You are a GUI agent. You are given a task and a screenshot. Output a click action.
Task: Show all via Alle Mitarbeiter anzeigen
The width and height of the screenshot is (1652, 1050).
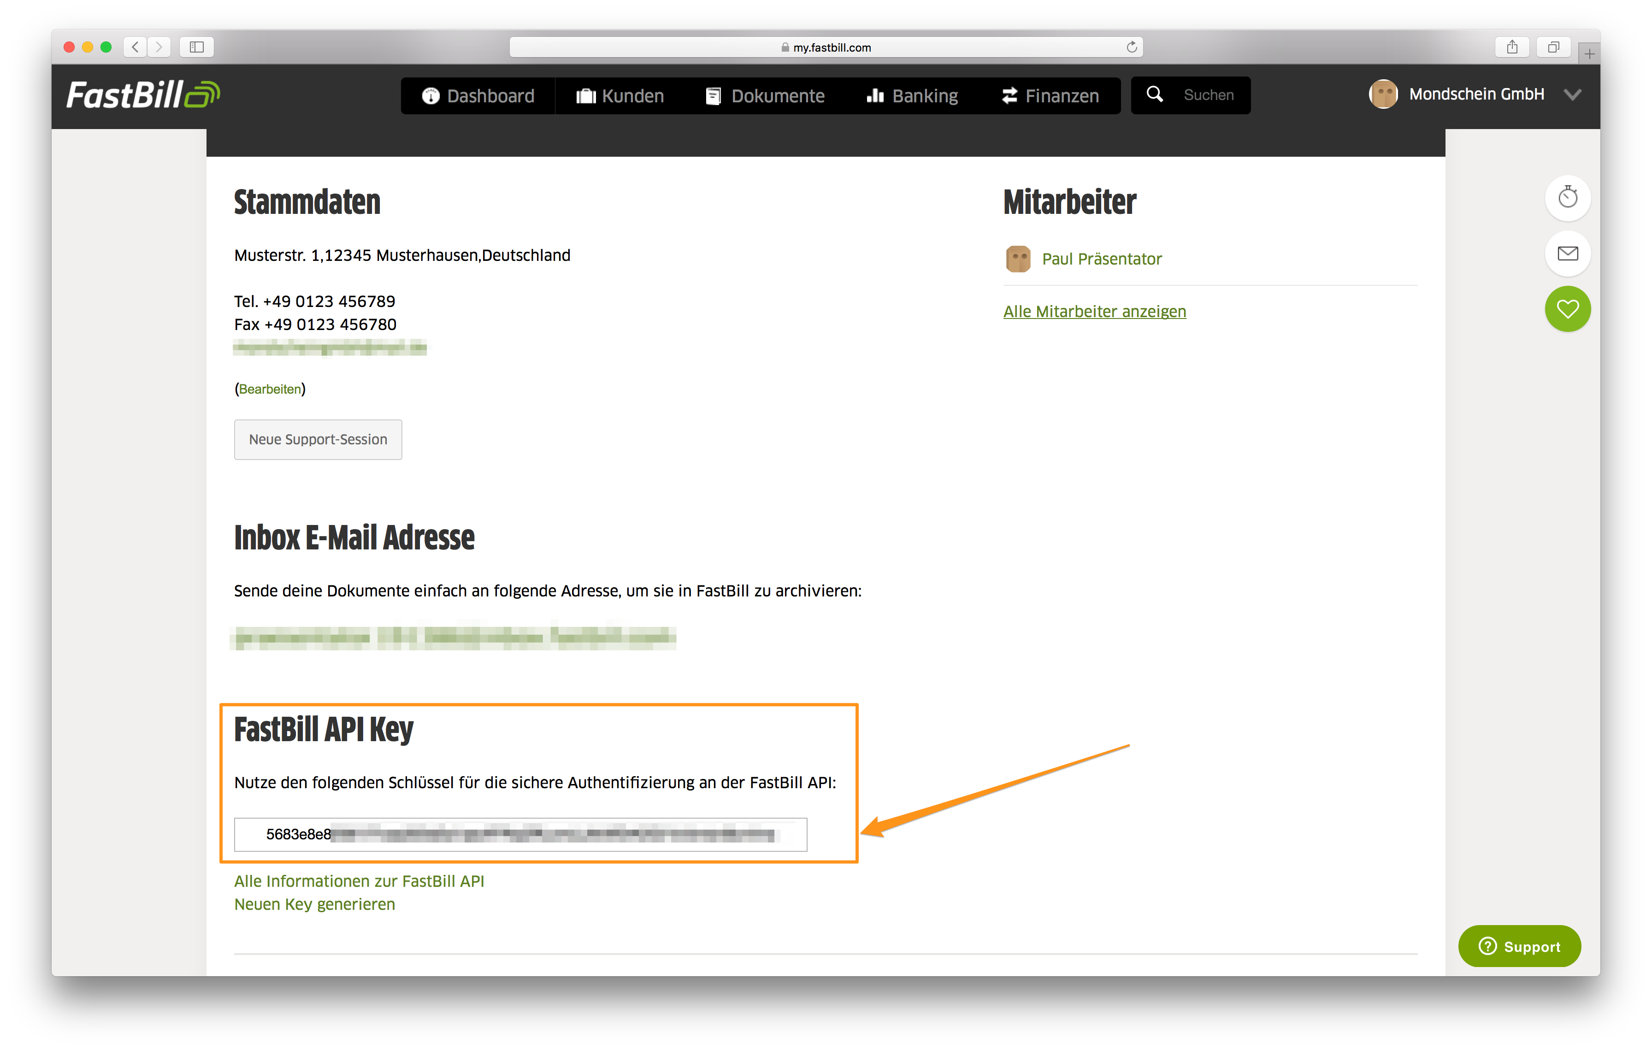pos(1094,312)
